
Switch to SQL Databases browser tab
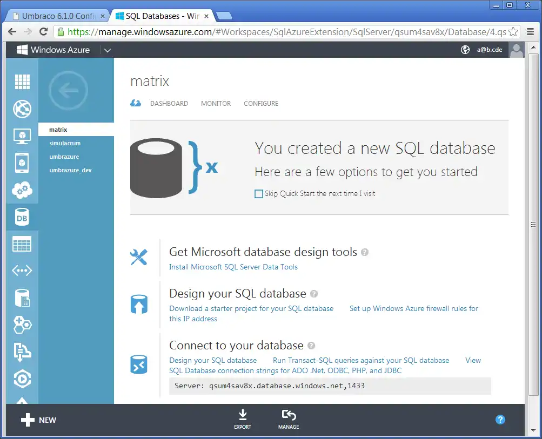(x=160, y=16)
